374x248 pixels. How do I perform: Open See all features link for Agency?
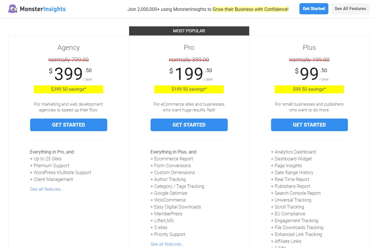(47, 189)
